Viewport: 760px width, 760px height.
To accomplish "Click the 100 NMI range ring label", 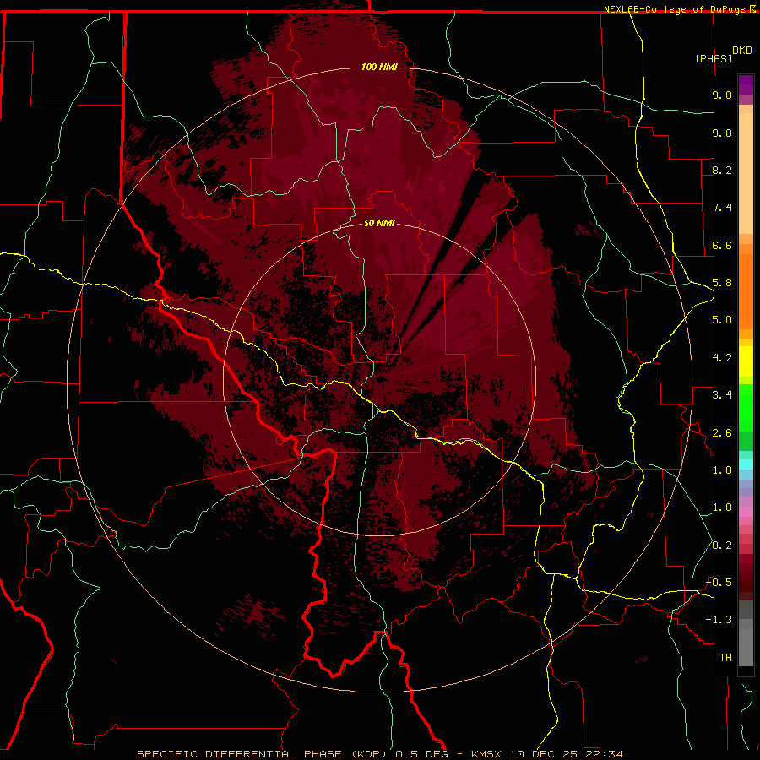I will click(379, 67).
